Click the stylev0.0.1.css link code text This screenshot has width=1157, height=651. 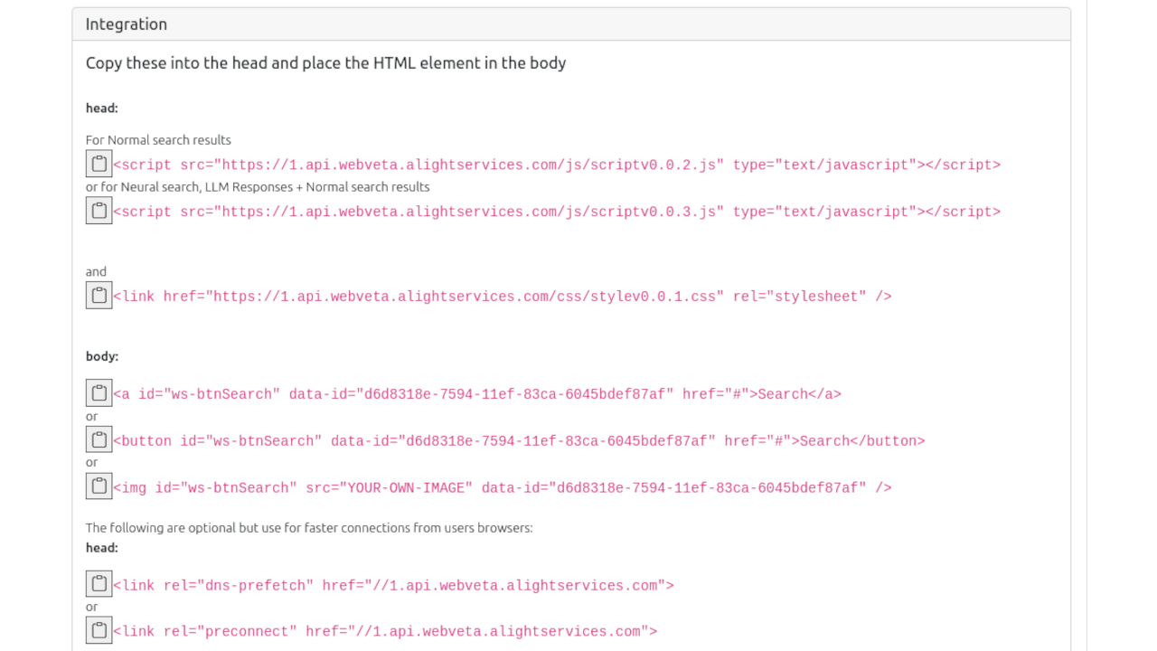(503, 297)
